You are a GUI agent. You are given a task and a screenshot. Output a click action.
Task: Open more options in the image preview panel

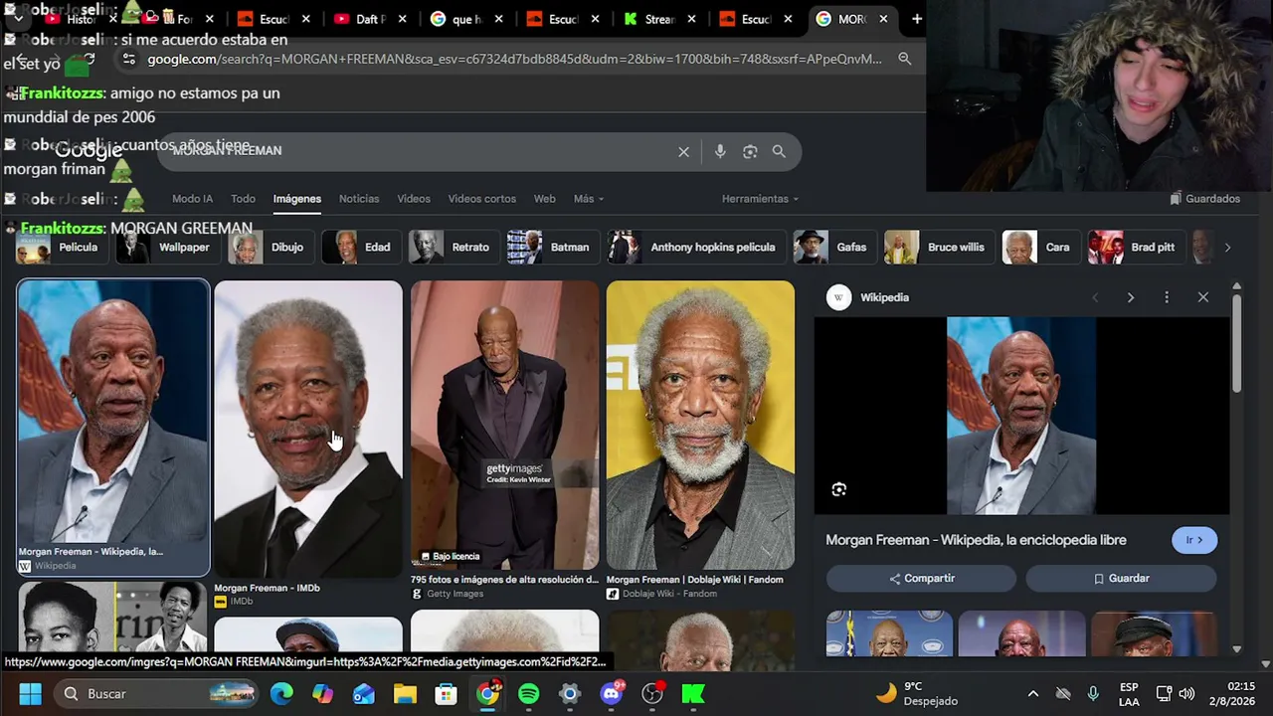[x=1167, y=297]
